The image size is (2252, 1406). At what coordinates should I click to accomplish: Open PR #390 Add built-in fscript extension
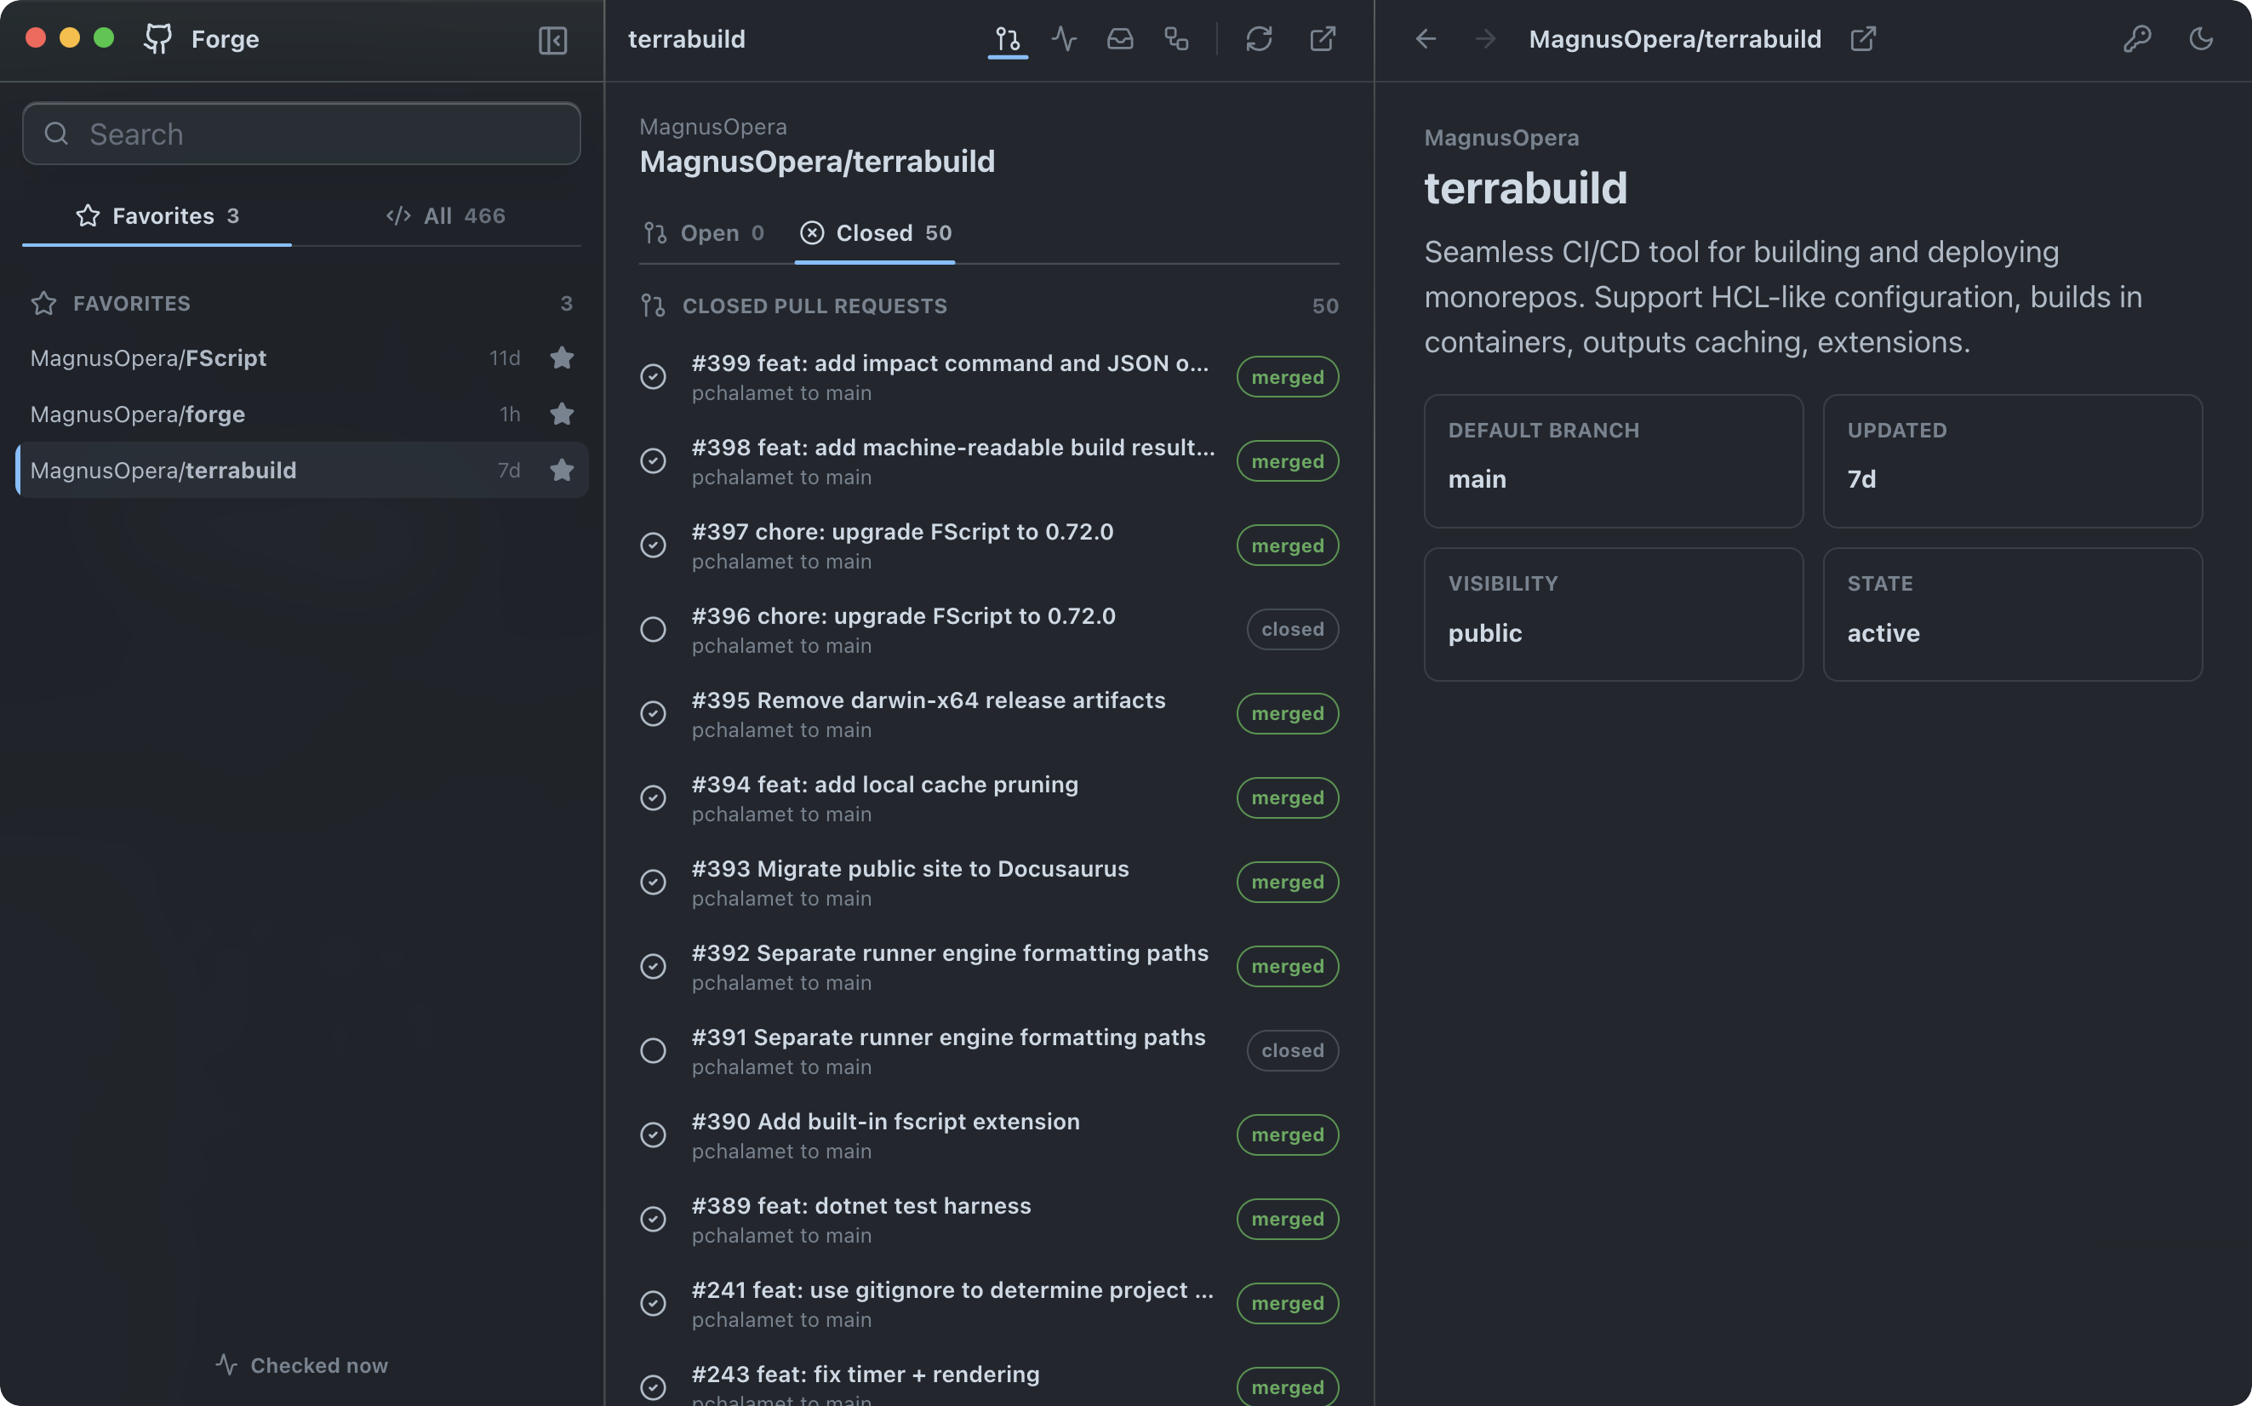(x=989, y=1135)
